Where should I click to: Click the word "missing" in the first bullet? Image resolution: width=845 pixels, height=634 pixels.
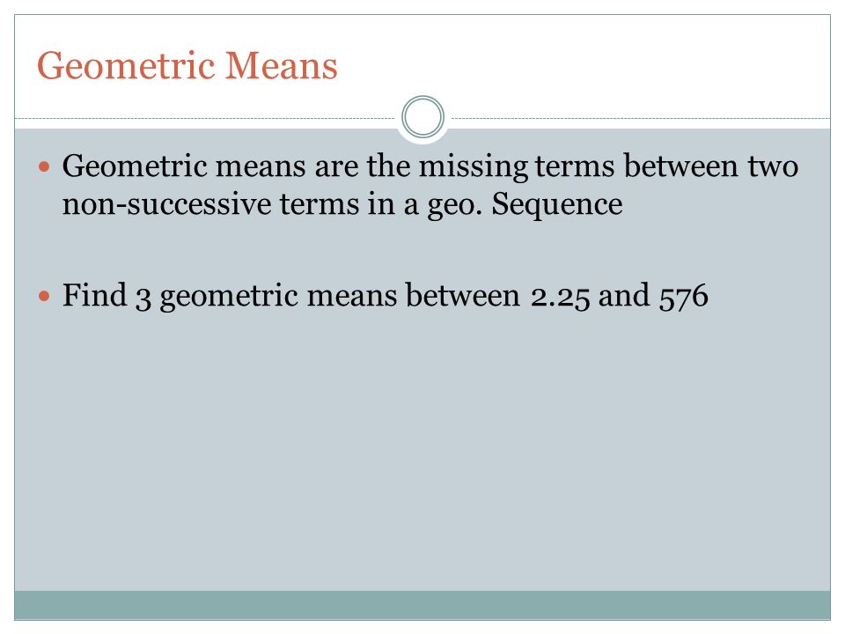(x=474, y=166)
